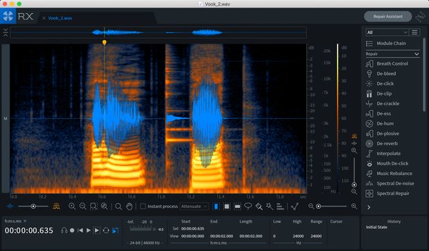Select the frequency selection tool
The image size is (429, 251).
(238, 207)
